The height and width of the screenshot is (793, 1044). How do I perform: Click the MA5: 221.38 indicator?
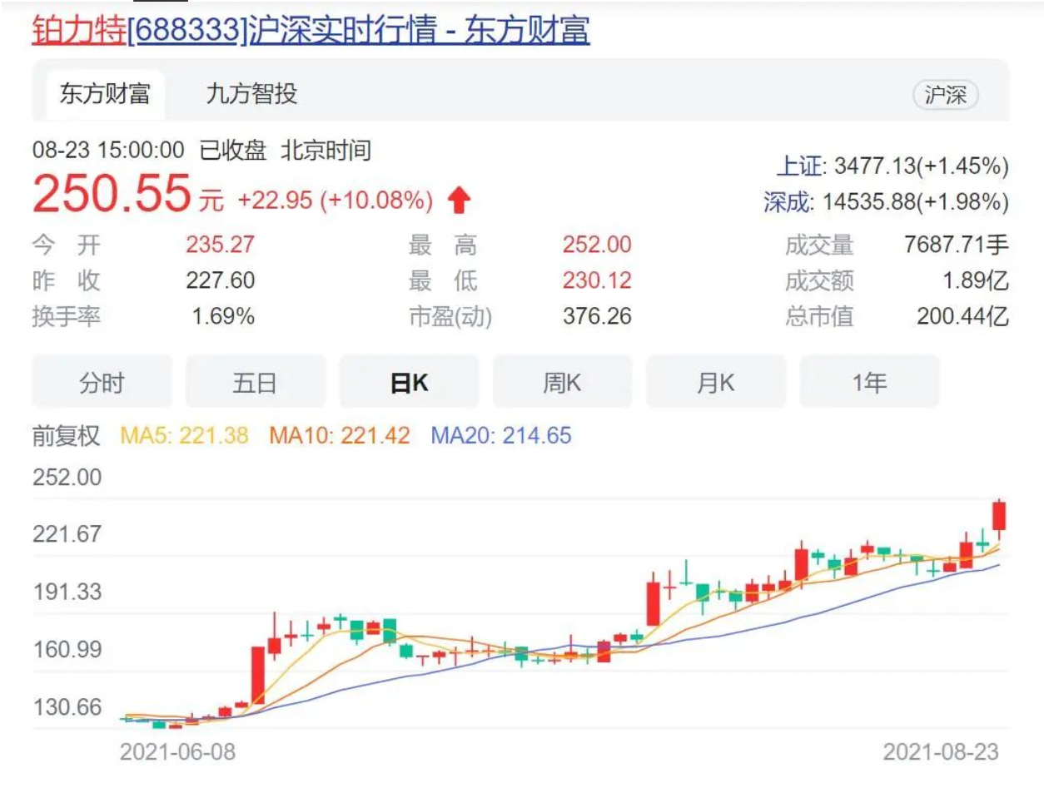pyautogui.click(x=184, y=435)
